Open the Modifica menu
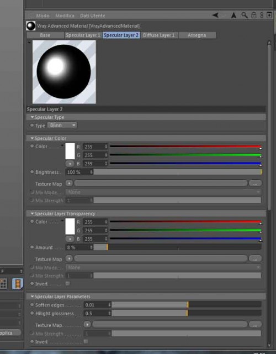The width and height of the screenshot is (276, 354). click(x=65, y=15)
